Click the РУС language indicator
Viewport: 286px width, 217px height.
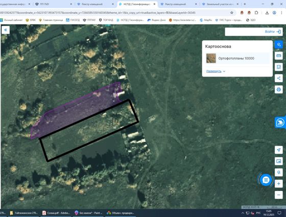[x=258, y=213]
